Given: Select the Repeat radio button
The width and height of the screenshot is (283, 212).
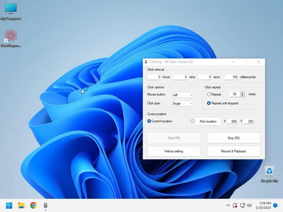Looking at the screenshot, I should point(209,94).
